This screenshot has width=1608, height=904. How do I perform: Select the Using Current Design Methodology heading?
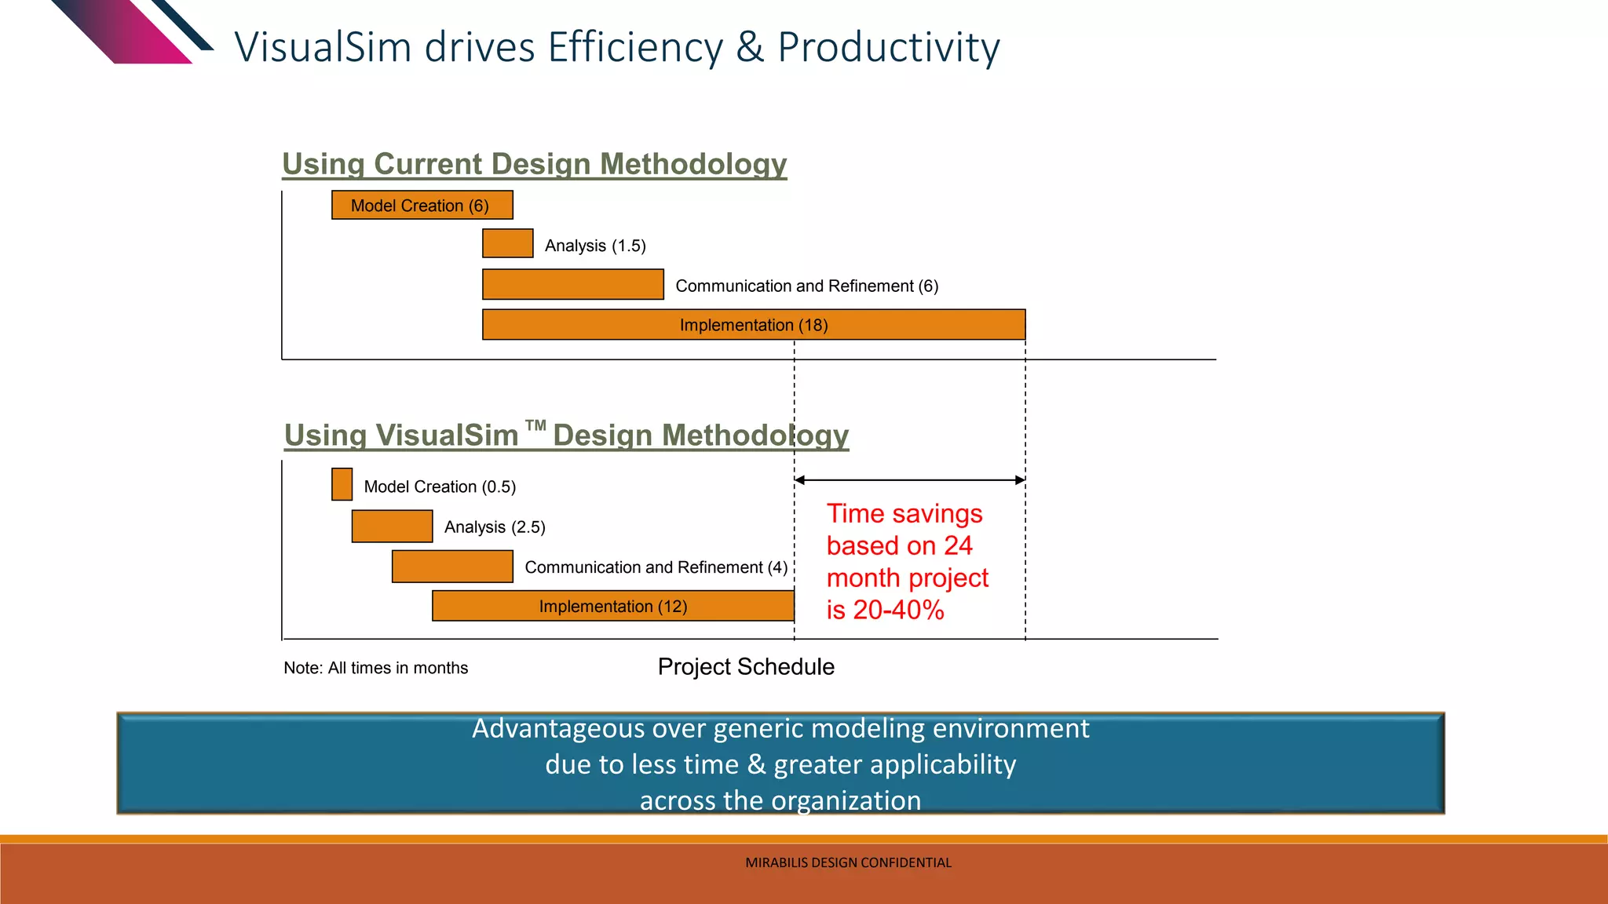click(x=534, y=164)
